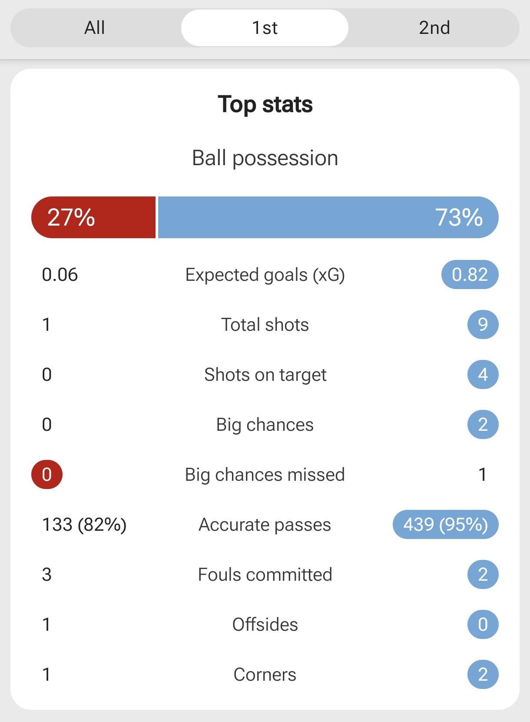Image resolution: width=530 pixels, height=722 pixels.
Task: Click the Accurate passes stat label
Action: pos(265,525)
